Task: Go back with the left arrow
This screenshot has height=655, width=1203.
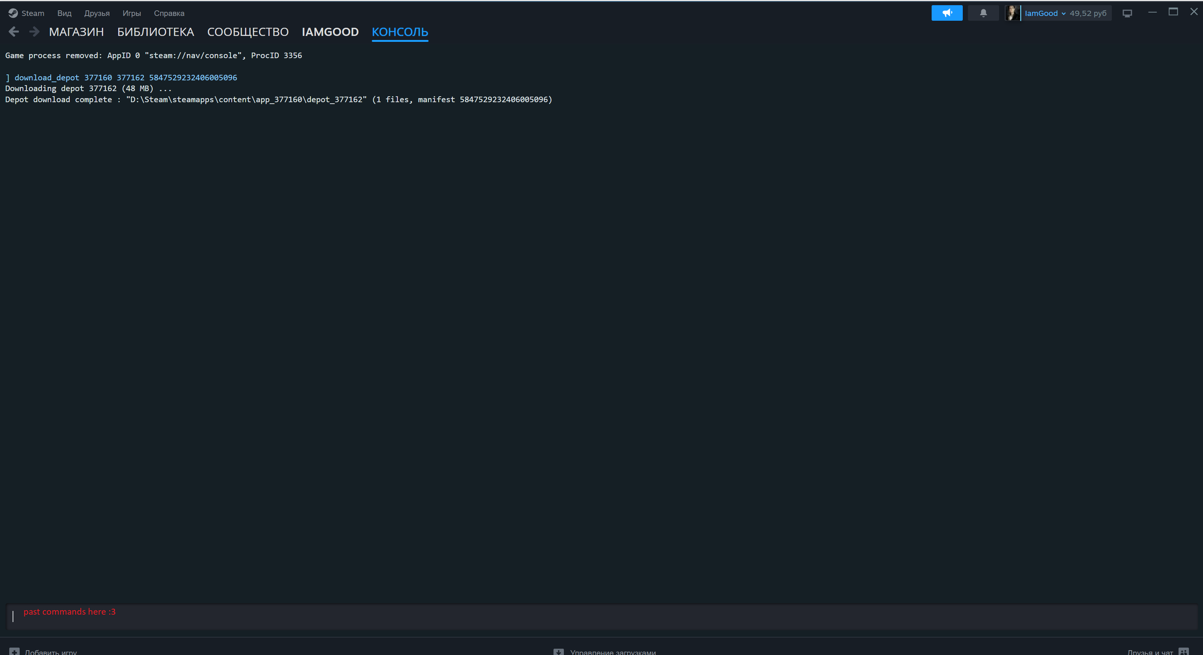Action: tap(14, 32)
